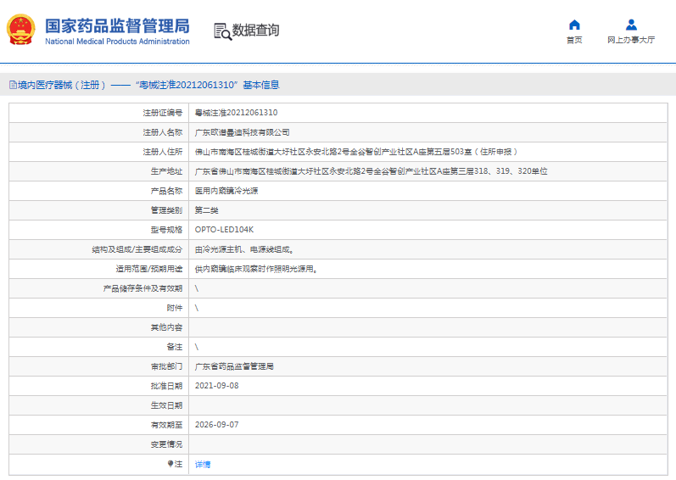The height and width of the screenshot is (480, 676).
Task: Click the 结构及组成/主要组成成分 label
Action: point(137,249)
